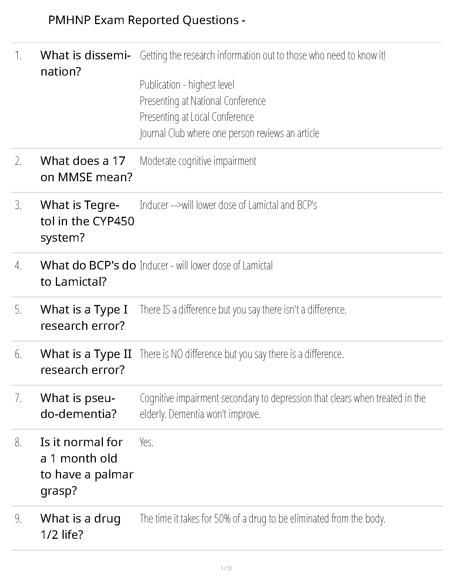Viewport: 453px width, 587px height.
Task: Click the 'Presenting at Local Conference' line
Action: [x=197, y=117]
